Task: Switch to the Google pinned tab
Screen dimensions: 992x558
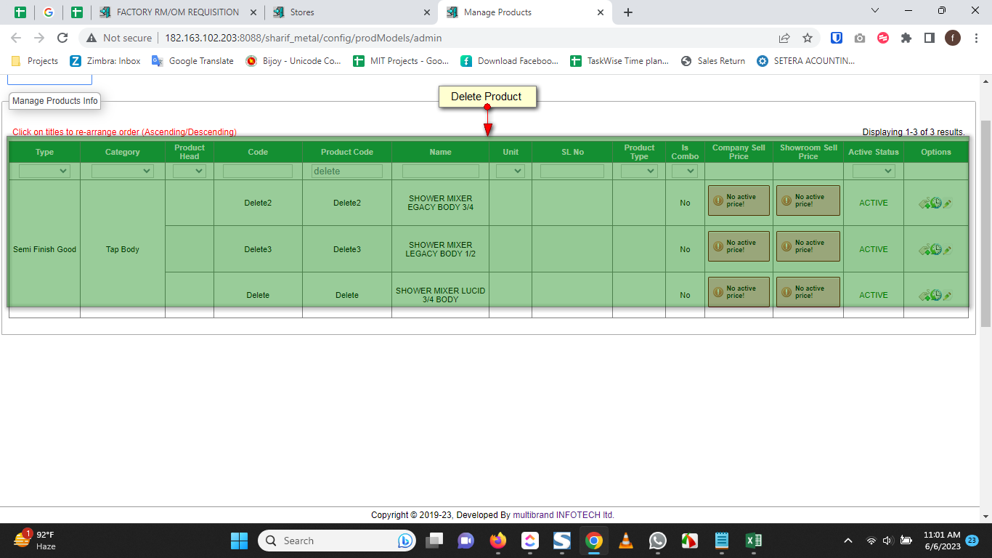Action: 49,12
